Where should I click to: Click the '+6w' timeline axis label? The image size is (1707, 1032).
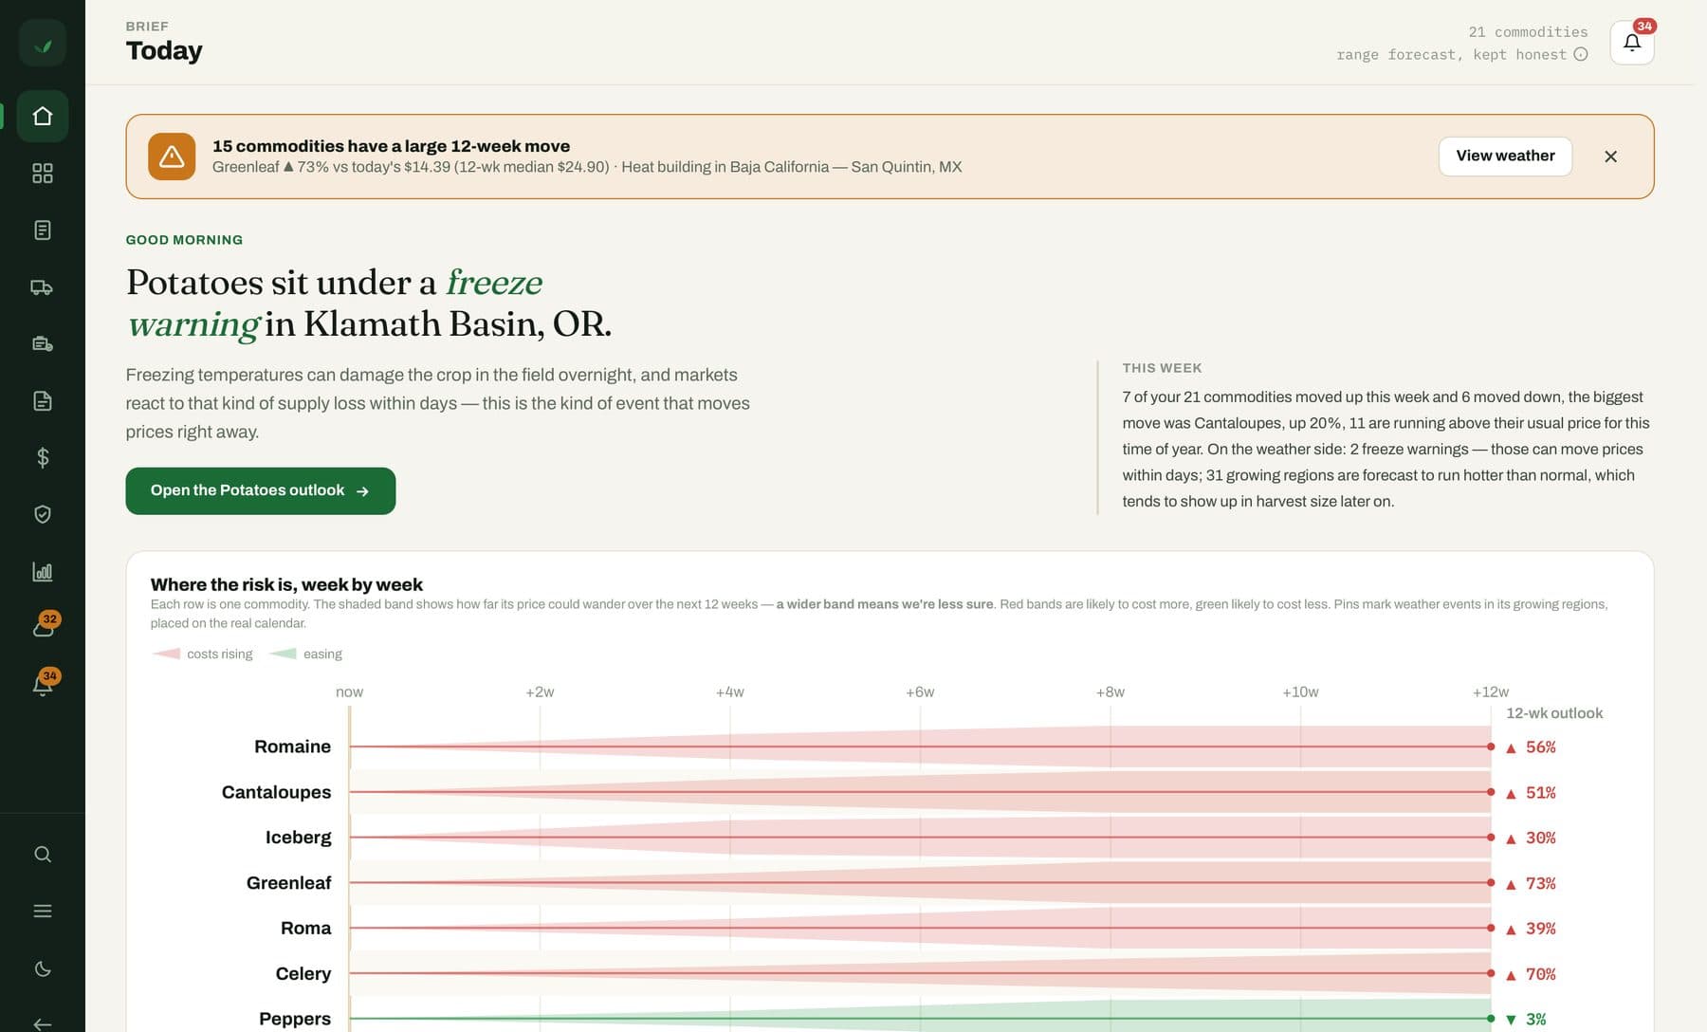tap(920, 692)
